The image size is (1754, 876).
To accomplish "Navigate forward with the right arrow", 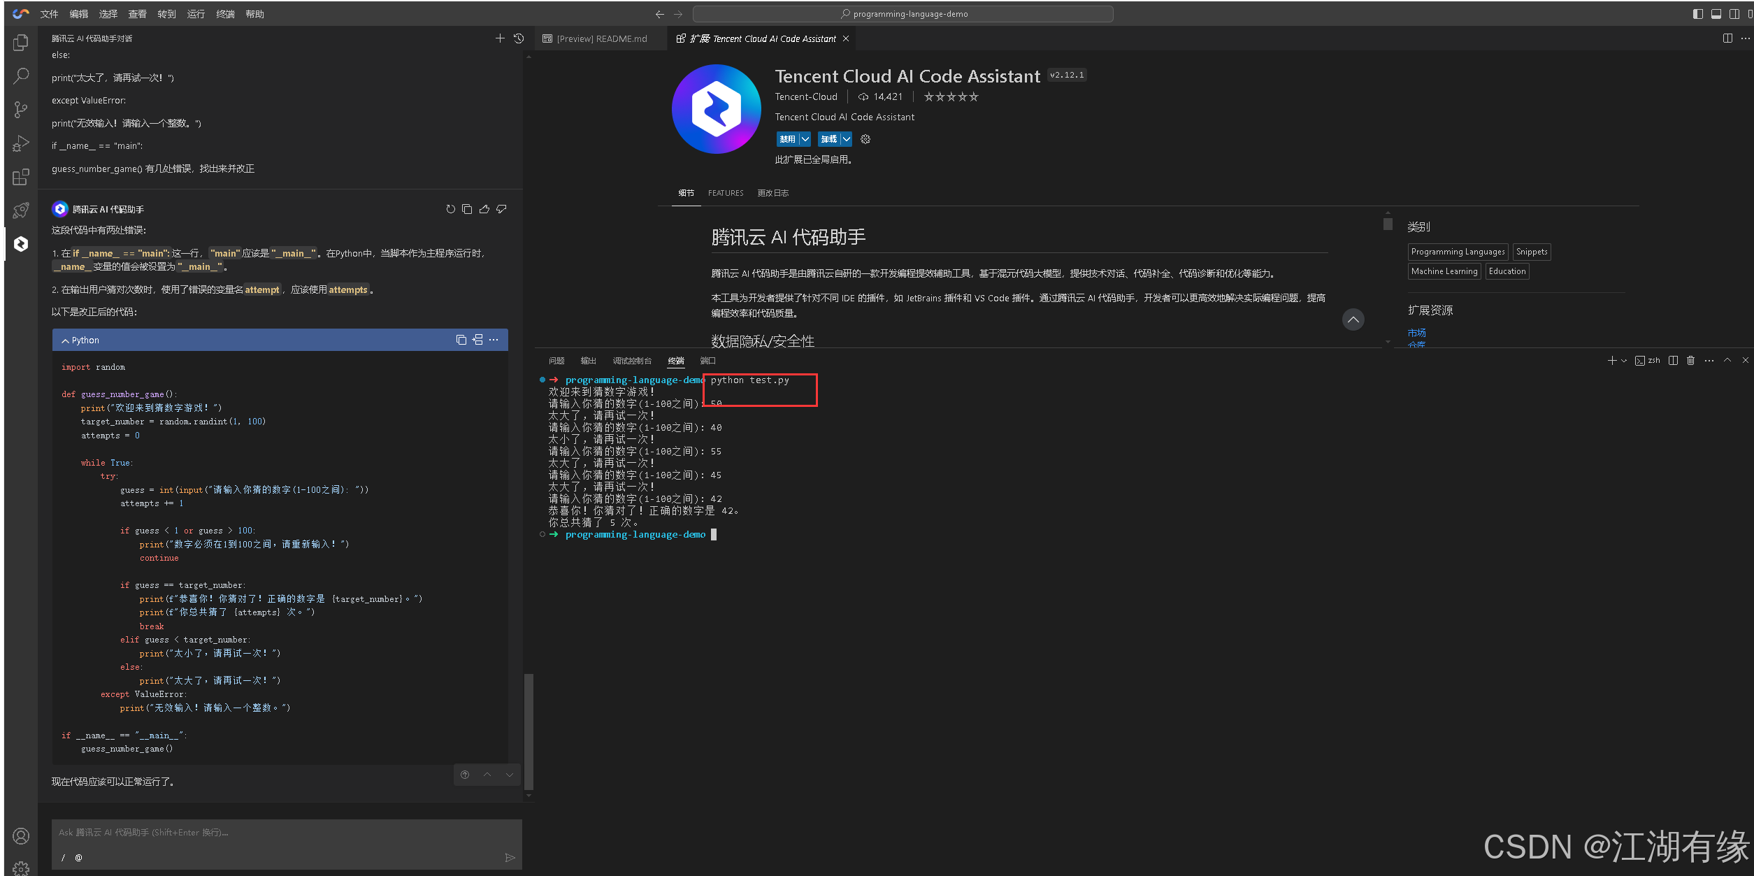I will [x=678, y=14].
